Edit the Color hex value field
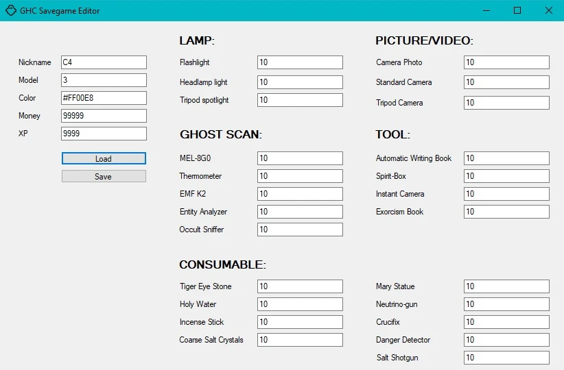This screenshot has height=370, width=564. point(104,98)
